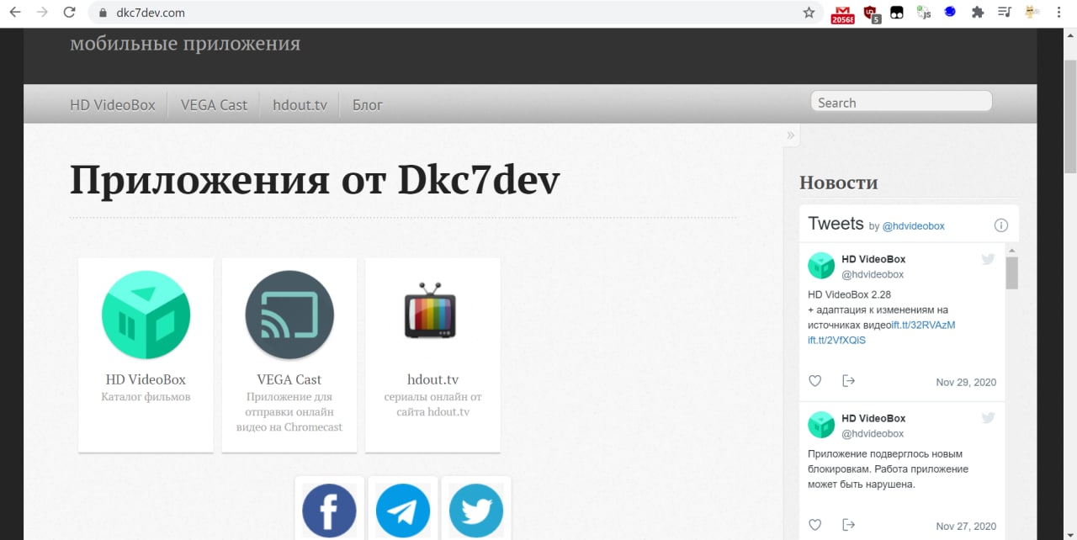Open the media controls playlist icon

click(1005, 13)
